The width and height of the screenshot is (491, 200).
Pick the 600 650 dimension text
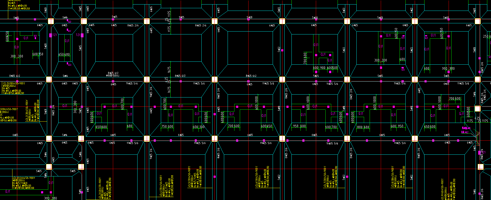point(267,126)
